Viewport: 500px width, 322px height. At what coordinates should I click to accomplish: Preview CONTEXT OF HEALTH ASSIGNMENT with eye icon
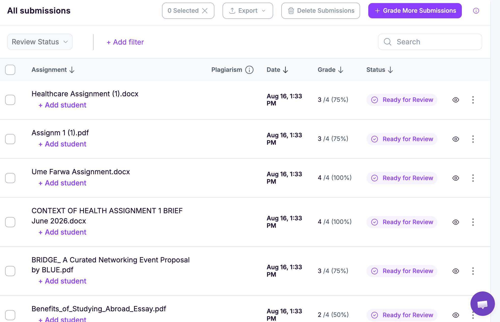tap(455, 222)
